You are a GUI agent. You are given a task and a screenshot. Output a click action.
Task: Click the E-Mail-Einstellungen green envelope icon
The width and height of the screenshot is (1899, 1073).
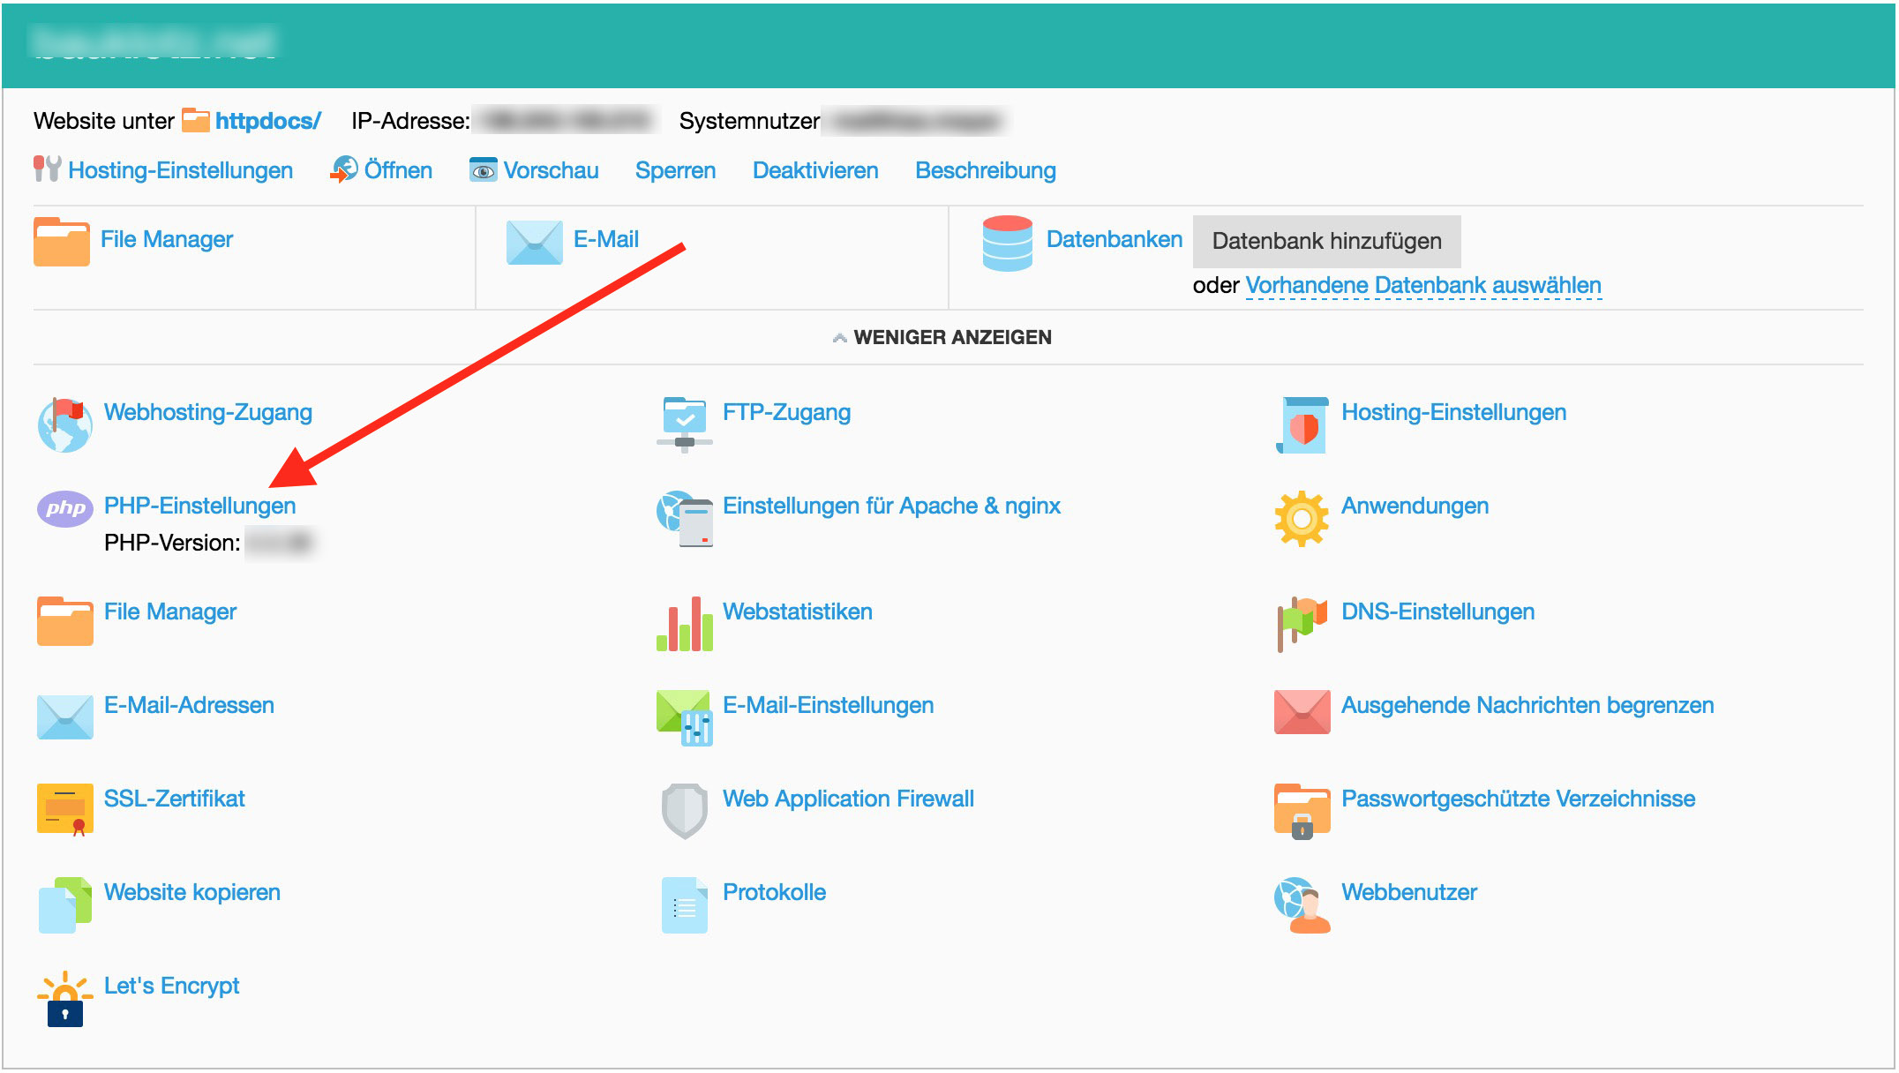(685, 717)
